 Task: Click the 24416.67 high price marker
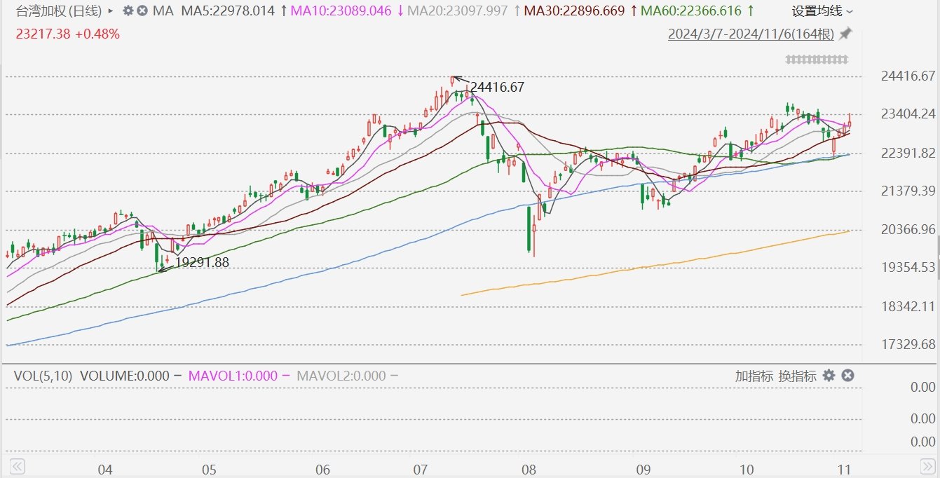pyautogui.click(x=497, y=88)
